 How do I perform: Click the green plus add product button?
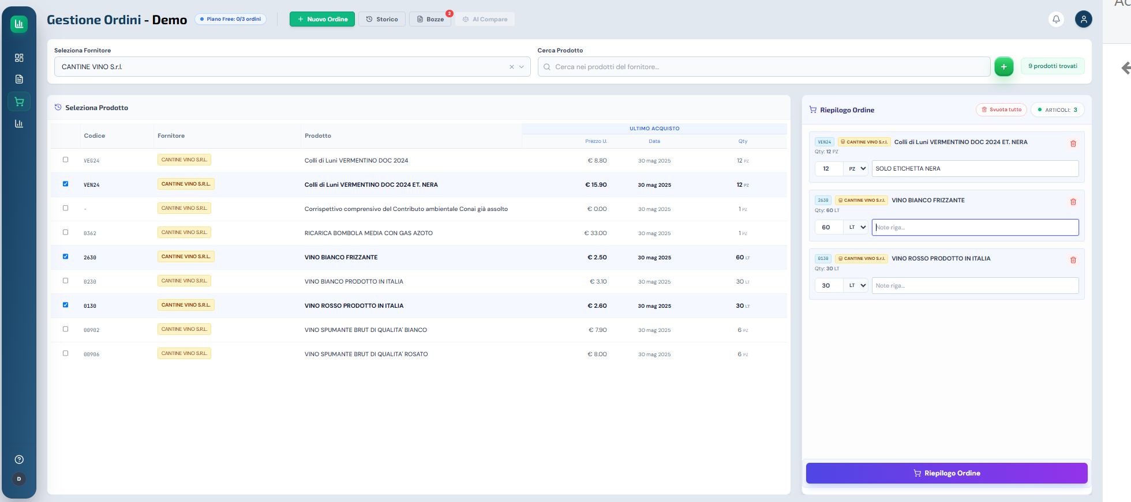coord(1004,67)
